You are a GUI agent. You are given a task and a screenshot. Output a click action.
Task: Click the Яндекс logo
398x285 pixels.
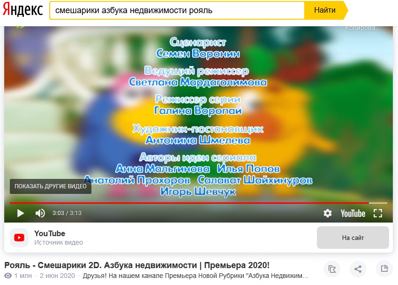pyautogui.click(x=23, y=10)
